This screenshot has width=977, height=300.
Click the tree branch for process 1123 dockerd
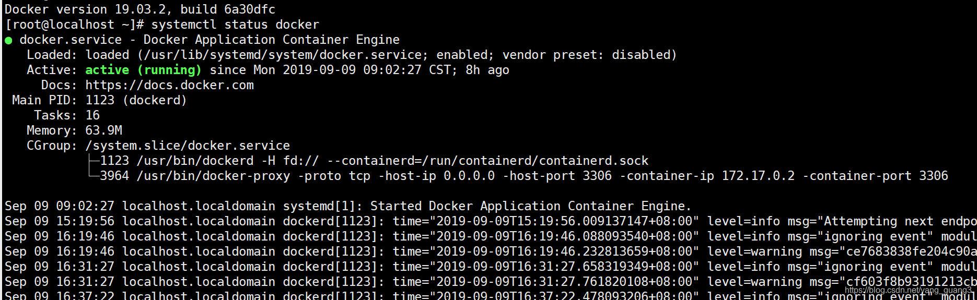point(94,161)
